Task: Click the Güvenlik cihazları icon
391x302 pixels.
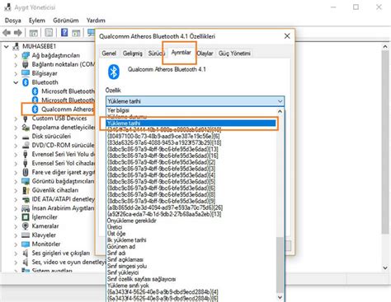Action: [26, 190]
